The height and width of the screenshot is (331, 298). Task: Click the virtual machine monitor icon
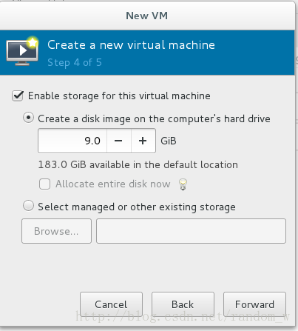click(22, 51)
